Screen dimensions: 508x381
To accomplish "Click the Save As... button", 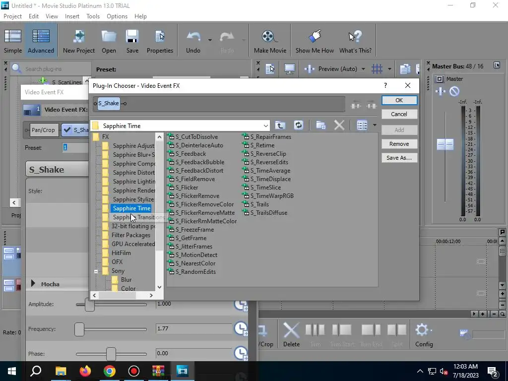I will pos(399,158).
